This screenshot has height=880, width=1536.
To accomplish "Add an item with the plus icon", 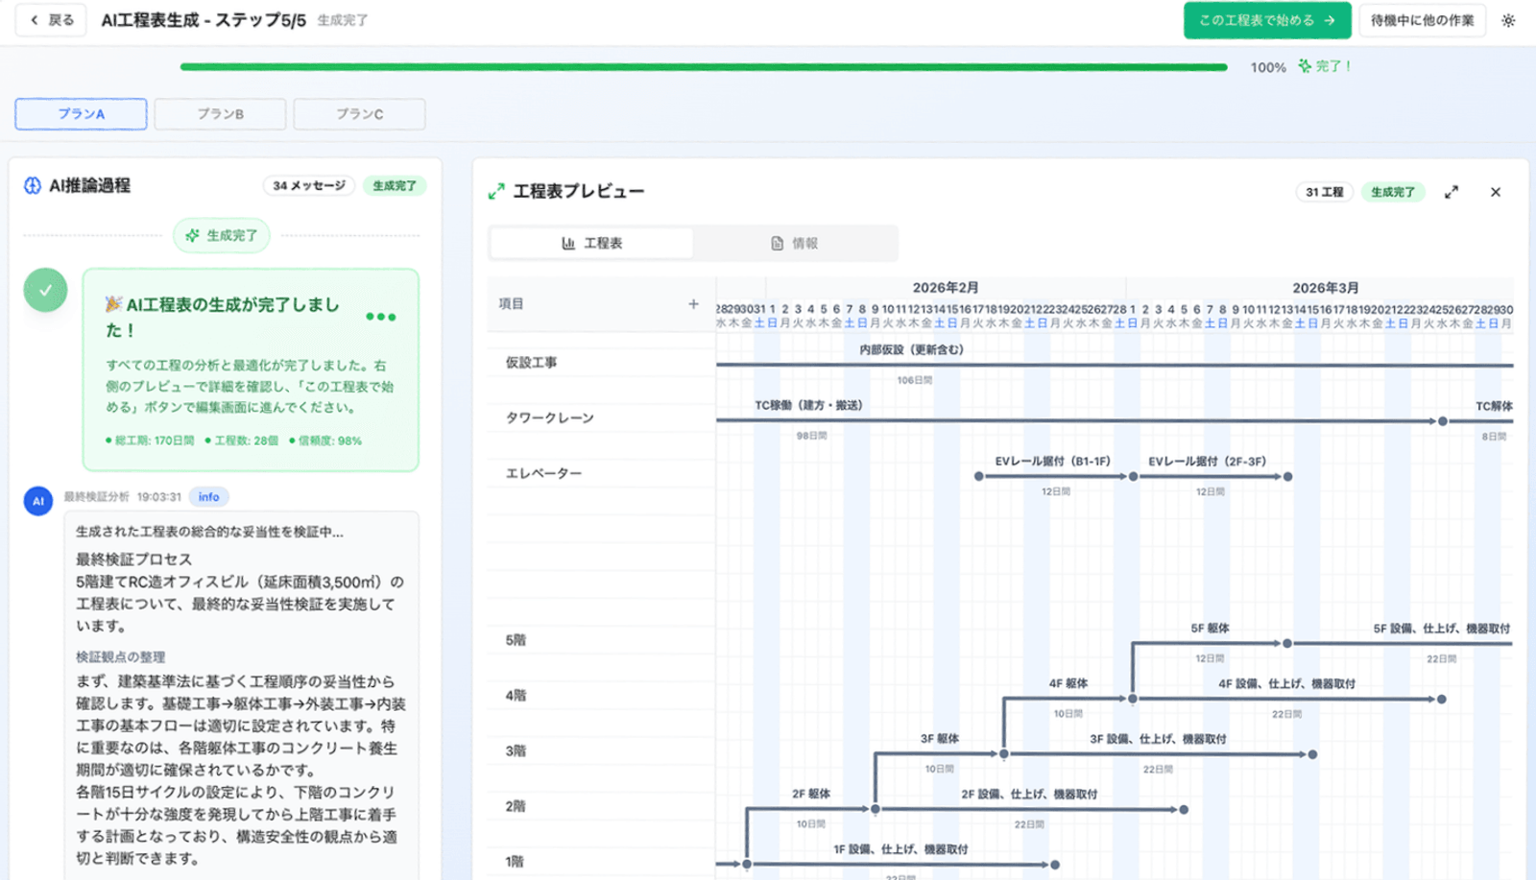I will (x=693, y=304).
